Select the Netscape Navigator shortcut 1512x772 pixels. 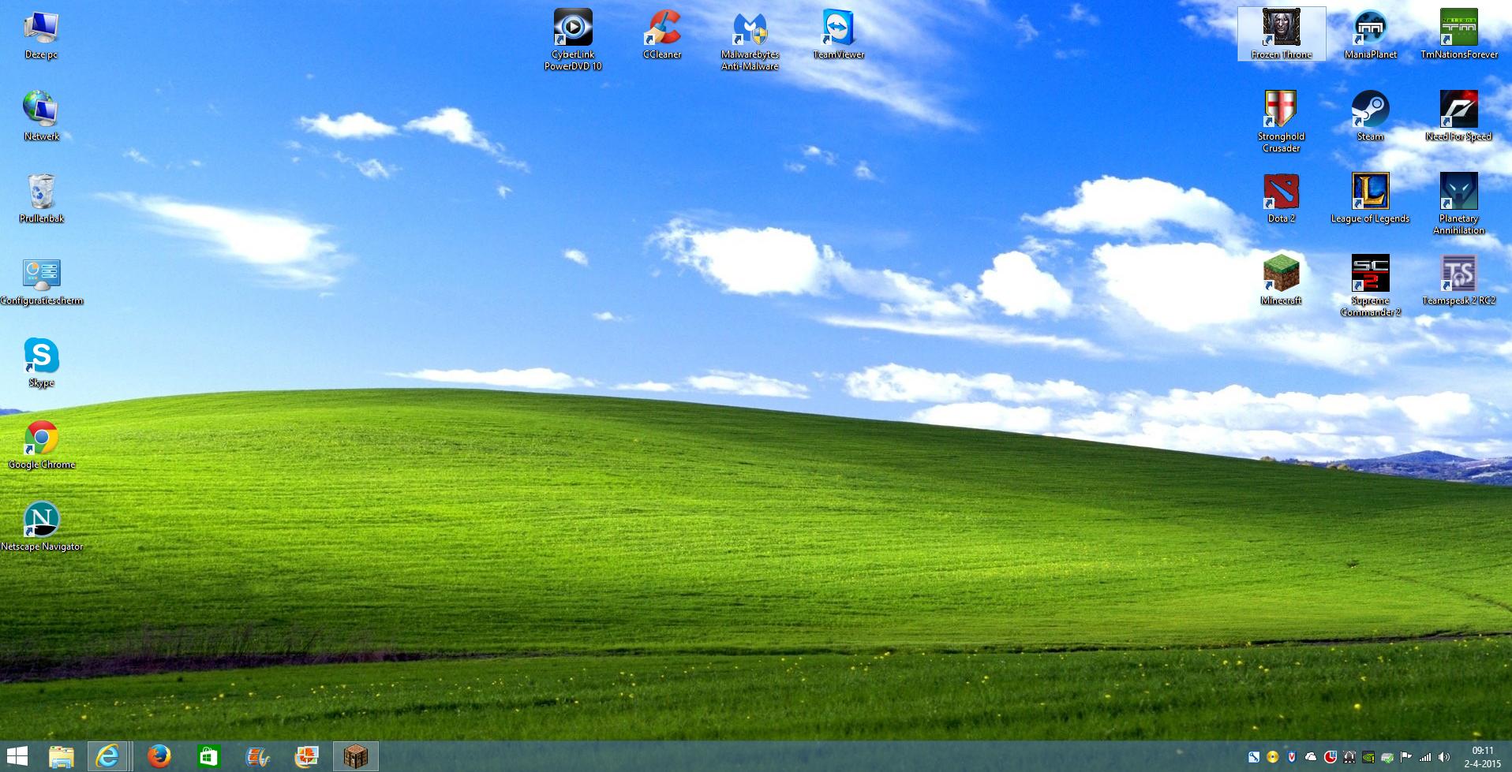pyautogui.click(x=41, y=528)
